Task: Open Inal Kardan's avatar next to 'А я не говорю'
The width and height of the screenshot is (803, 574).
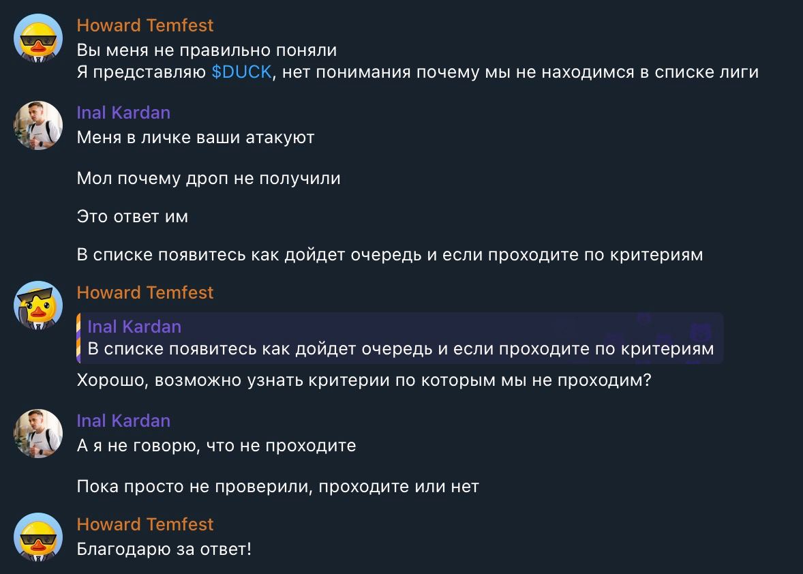Action: (38, 434)
